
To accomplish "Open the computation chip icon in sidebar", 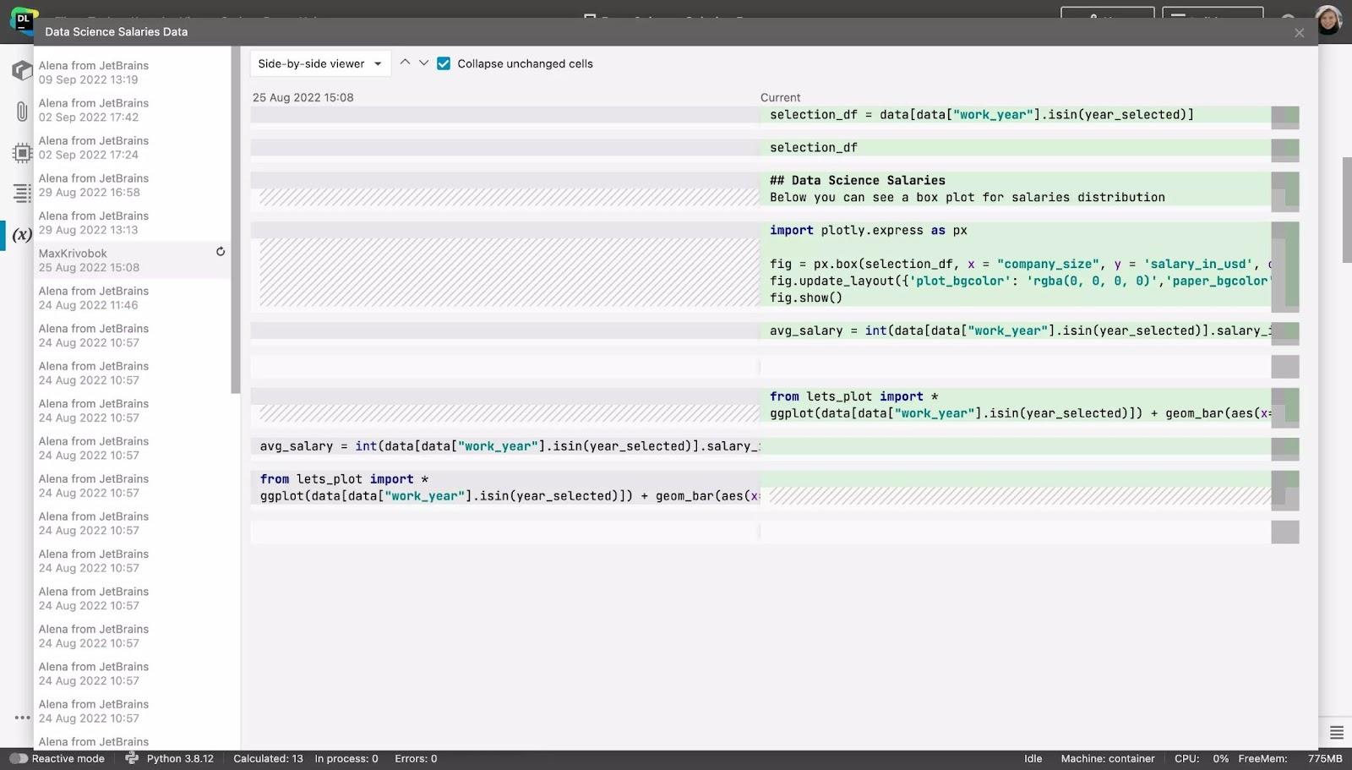I will (22, 153).
